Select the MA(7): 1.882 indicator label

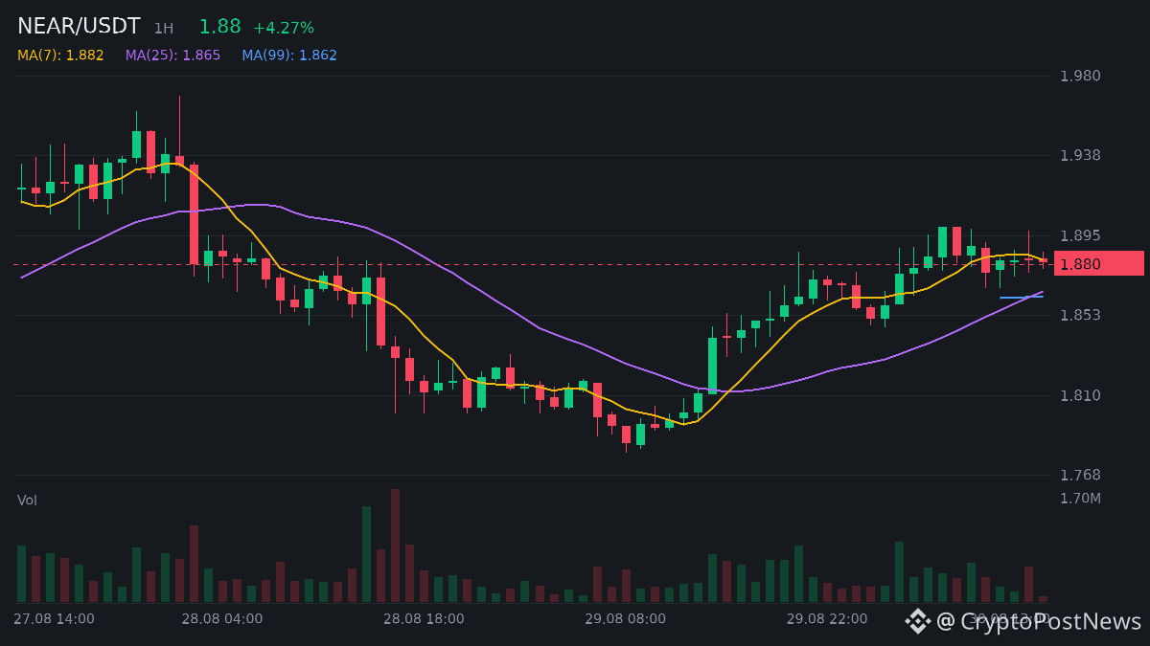60,56
